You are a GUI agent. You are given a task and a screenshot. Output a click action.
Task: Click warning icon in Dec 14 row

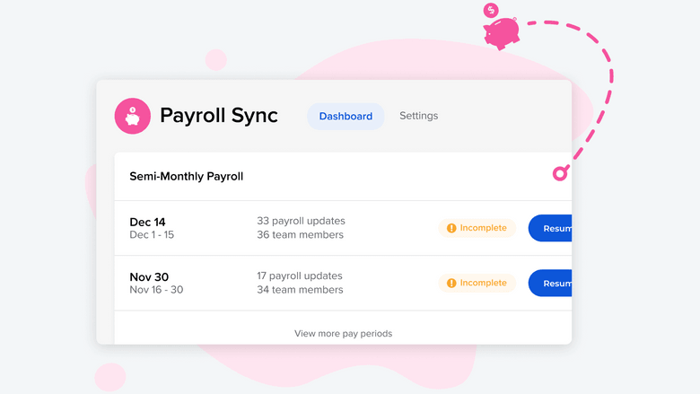click(451, 228)
